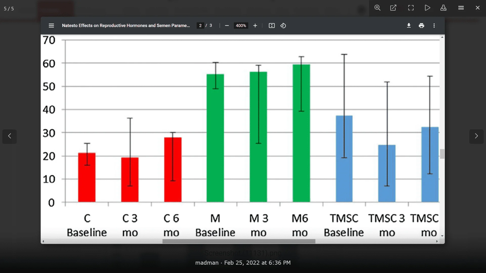Click the lightbox magnifier zoom icon
486x273 pixels.
(377, 8)
